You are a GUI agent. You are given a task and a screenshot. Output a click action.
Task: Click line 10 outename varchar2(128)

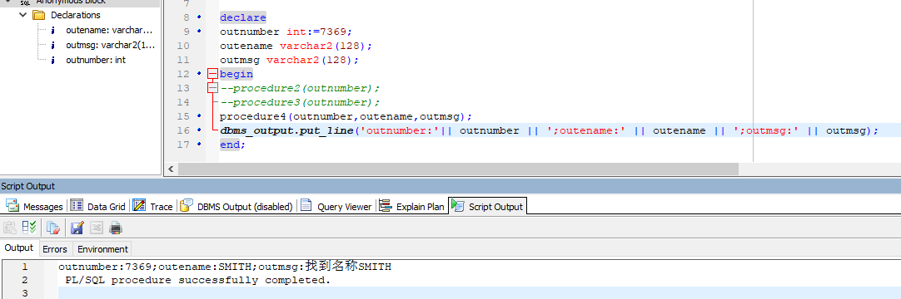[296, 46]
